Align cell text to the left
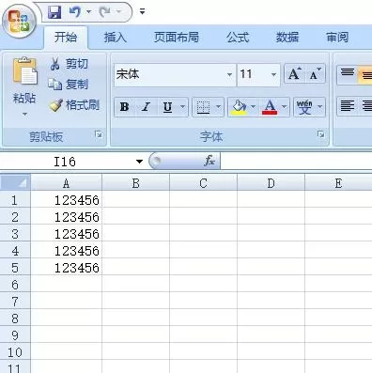Viewport: 372px width, 373px height. coord(347,106)
